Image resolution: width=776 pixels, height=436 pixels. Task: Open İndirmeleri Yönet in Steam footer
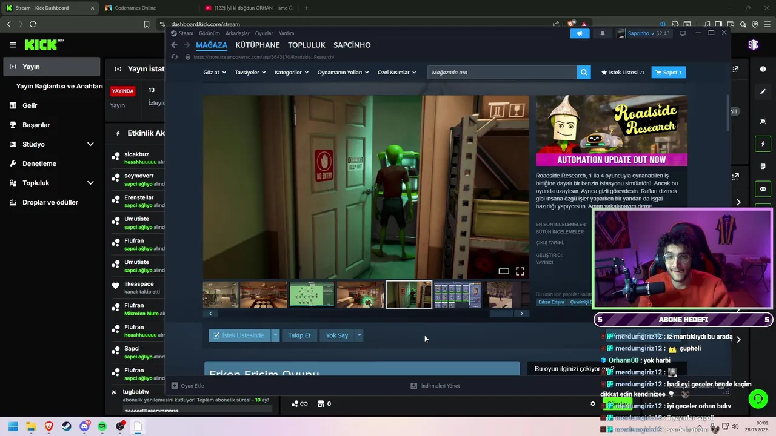pyautogui.click(x=435, y=386)
